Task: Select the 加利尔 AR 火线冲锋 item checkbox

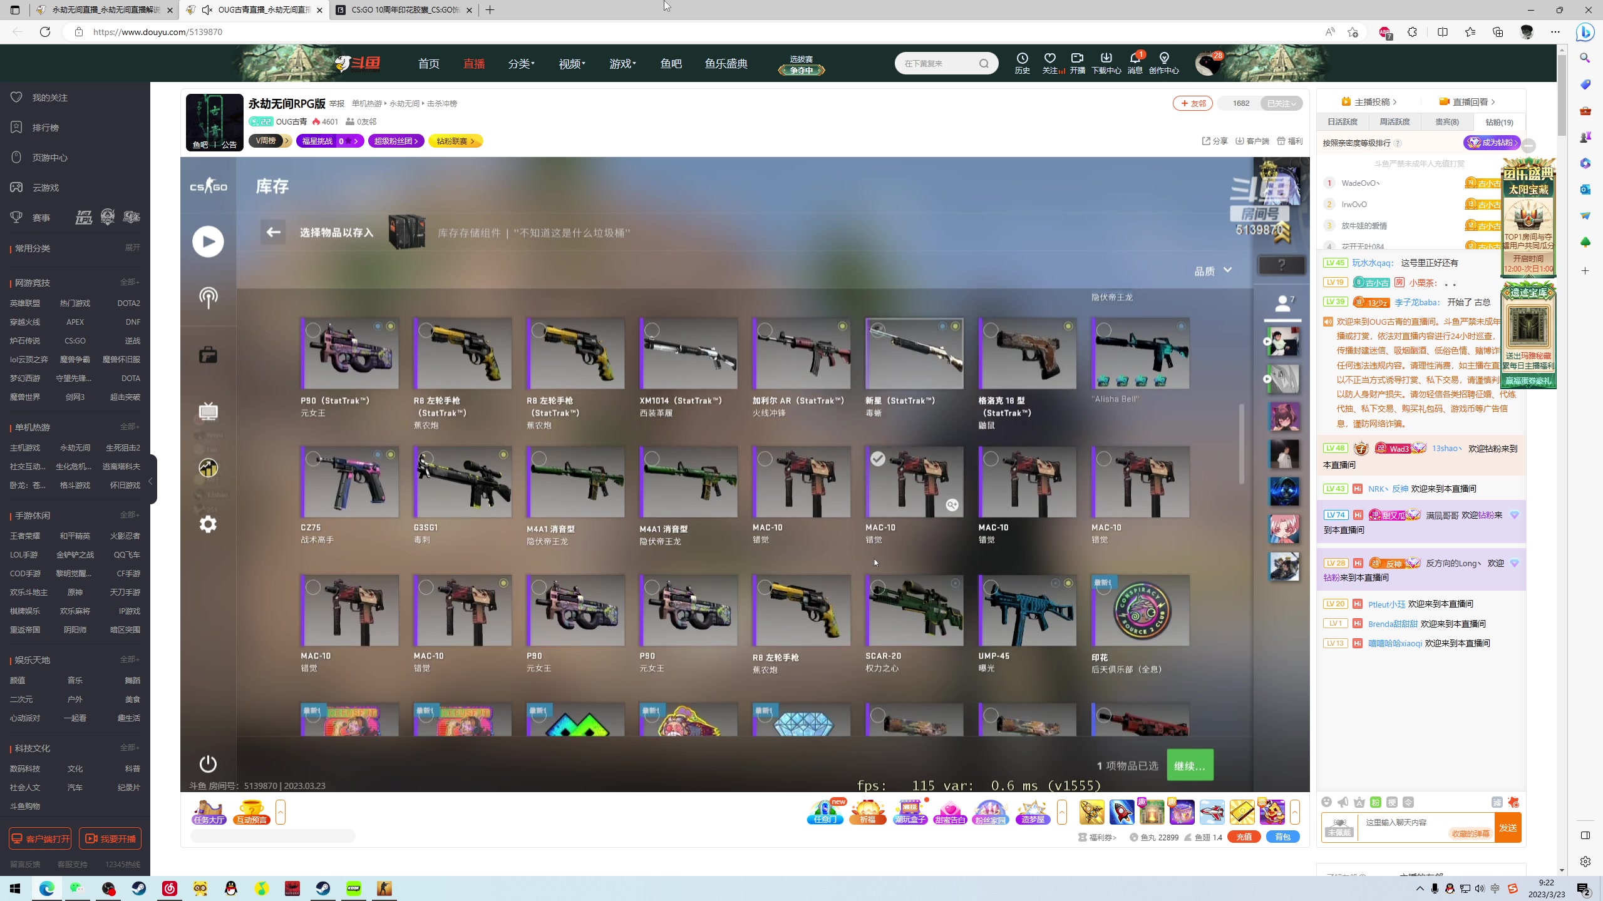Action: (765, 330)
